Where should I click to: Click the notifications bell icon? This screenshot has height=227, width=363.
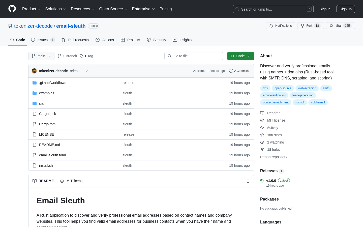click(271, 26)
